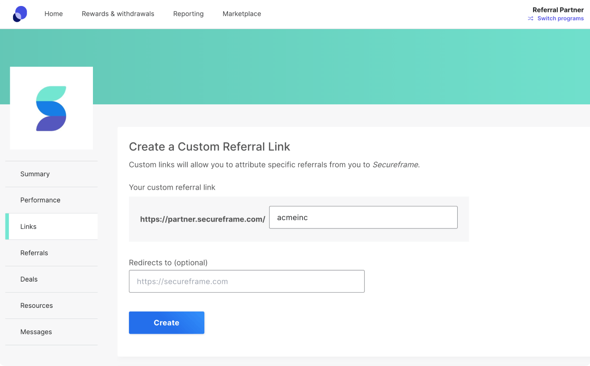Click the Referral Partner account label
590x366 pixels.
click(558, 10)
